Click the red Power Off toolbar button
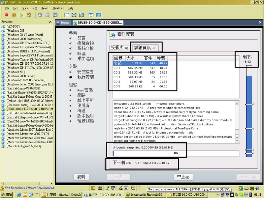 pos(6,15)
